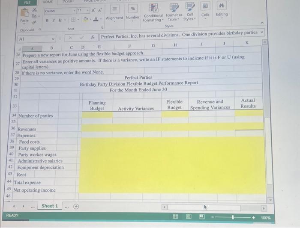
Task: Click the formula bar text field
Action: (180, 34)
